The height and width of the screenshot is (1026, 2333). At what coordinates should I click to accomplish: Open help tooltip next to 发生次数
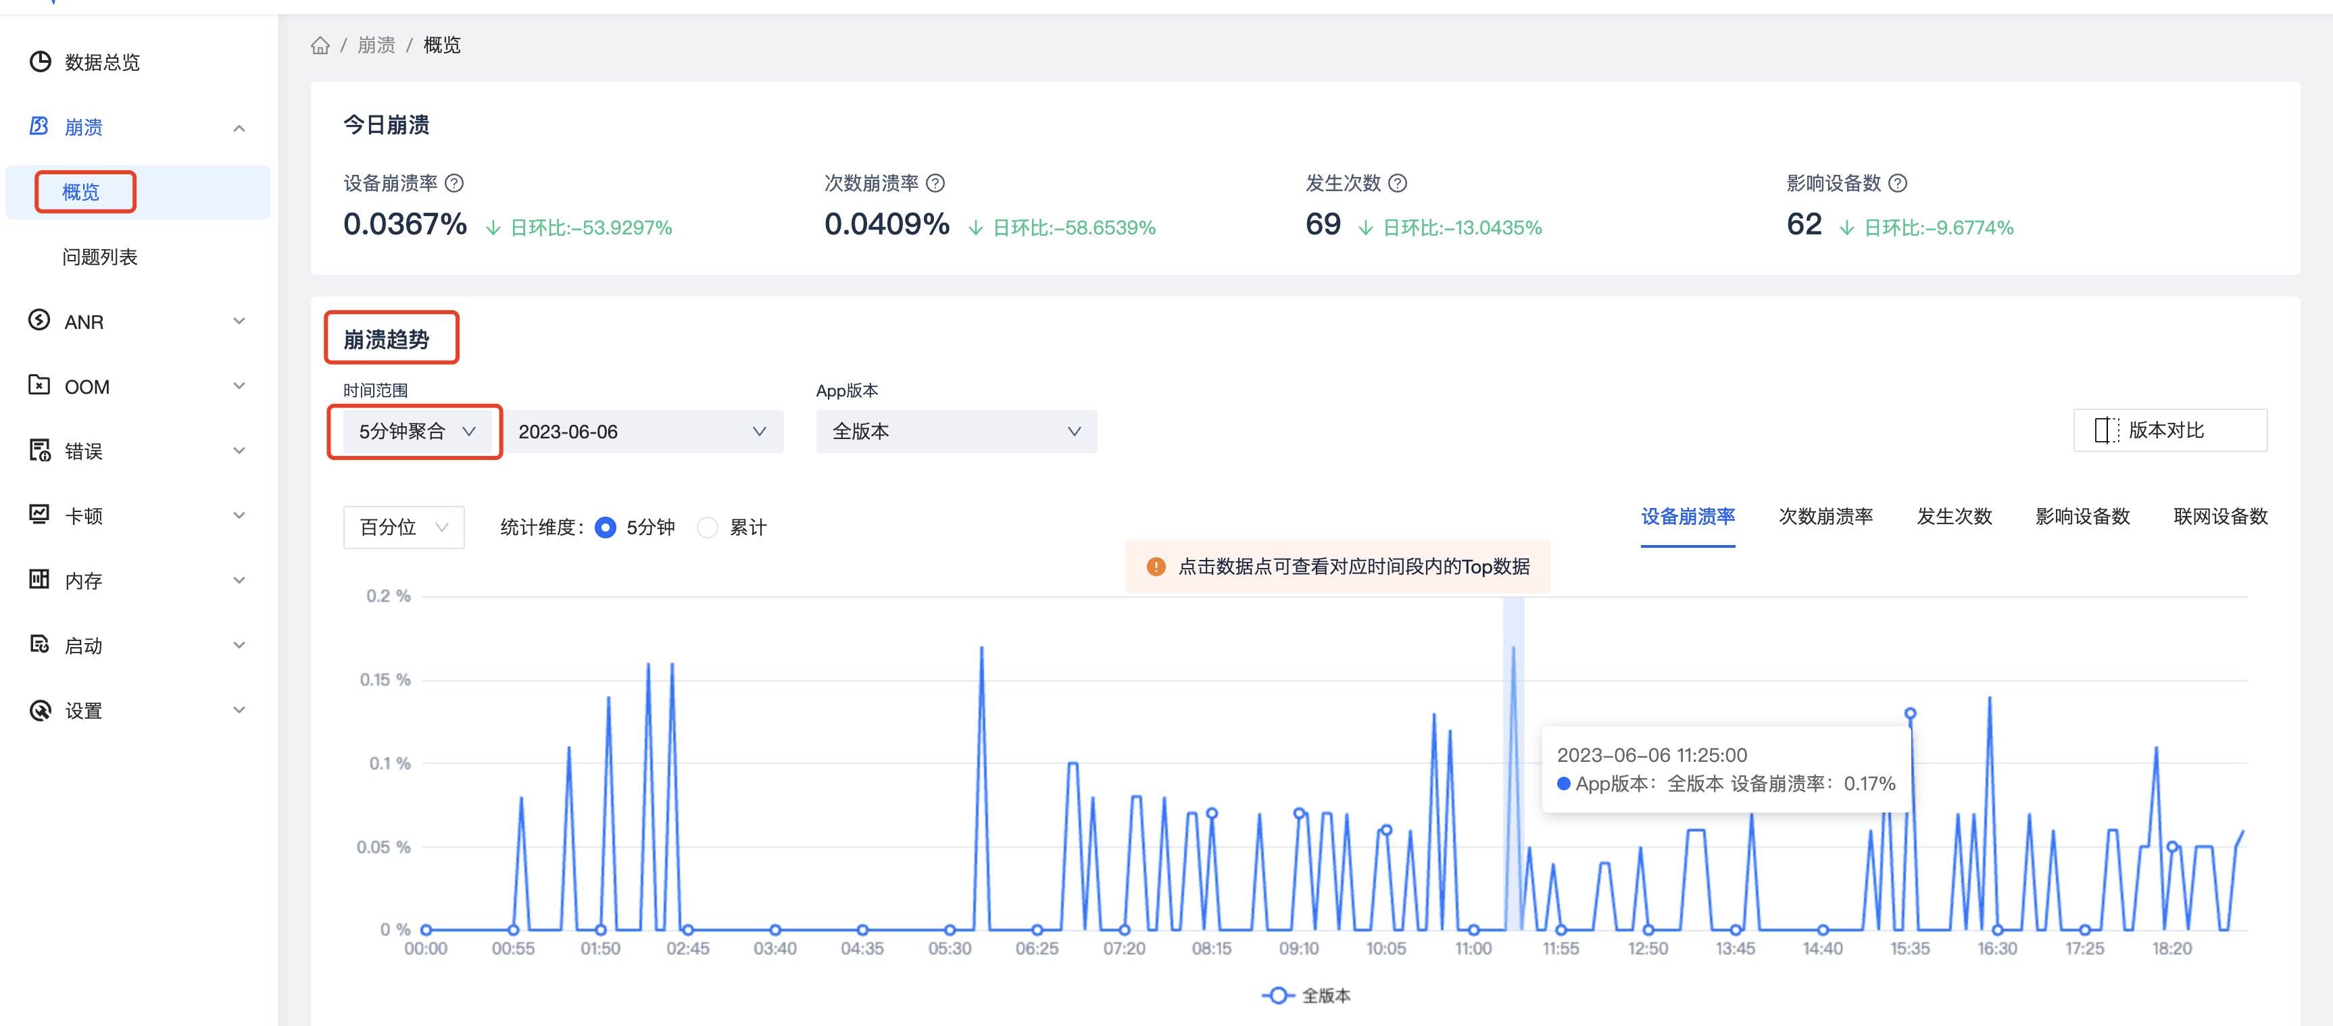point(1398,184)
